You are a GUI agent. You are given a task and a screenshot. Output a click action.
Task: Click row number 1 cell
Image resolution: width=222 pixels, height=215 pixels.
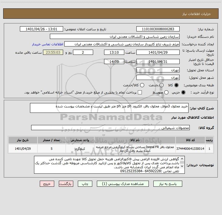(x=209, y=149)
